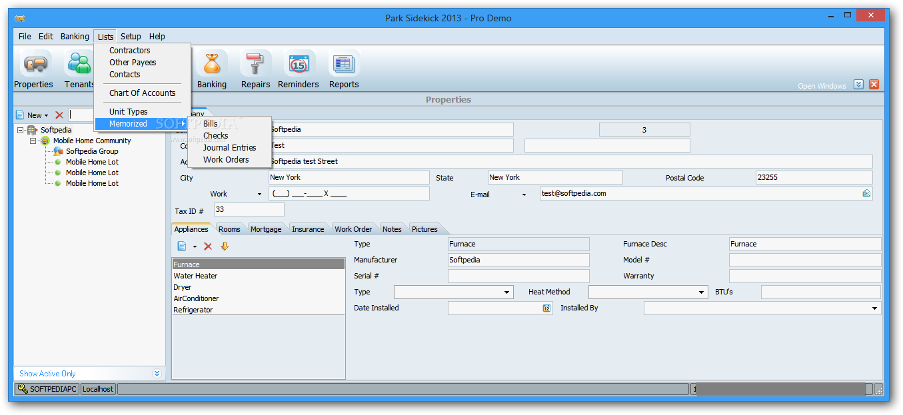Click the key icon in status bar
The image size is (903, 415).
click(22, 389)
